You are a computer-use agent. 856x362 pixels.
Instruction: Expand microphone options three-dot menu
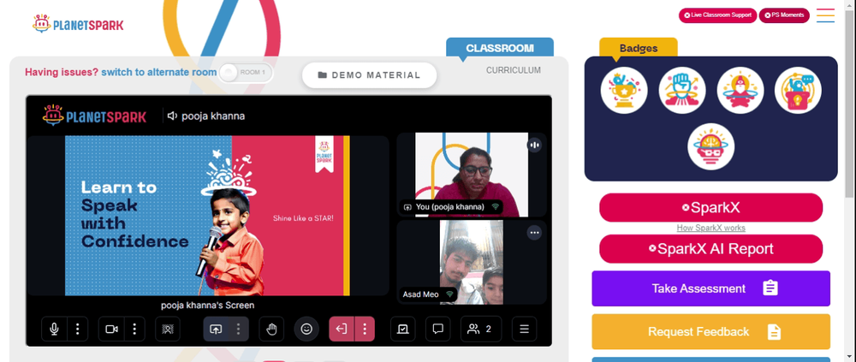click(x=78, y=329)
